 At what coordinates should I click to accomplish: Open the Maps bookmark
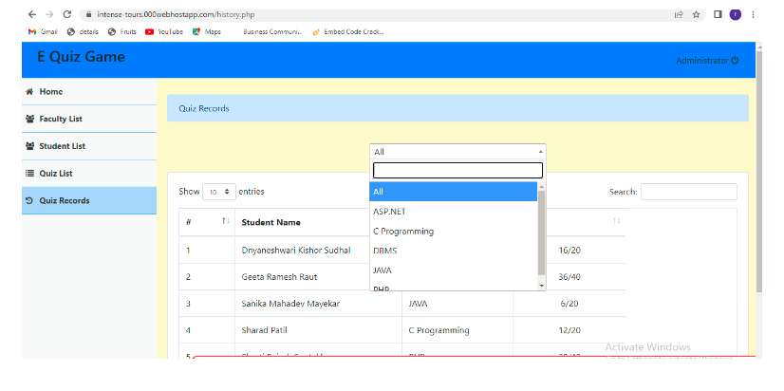(x=207, y=31)
